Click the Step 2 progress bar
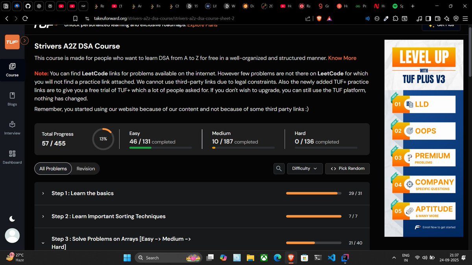Viewport: 472px width, 265px height. (314, 216)
